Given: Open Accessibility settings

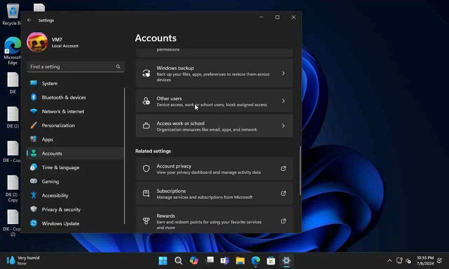Looking at the screenshot, I should (75, 195).
